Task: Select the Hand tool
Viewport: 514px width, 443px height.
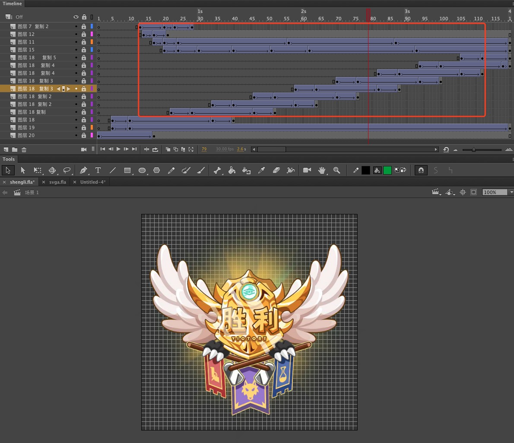Action: pyautogui.click(x=322, y=170)
